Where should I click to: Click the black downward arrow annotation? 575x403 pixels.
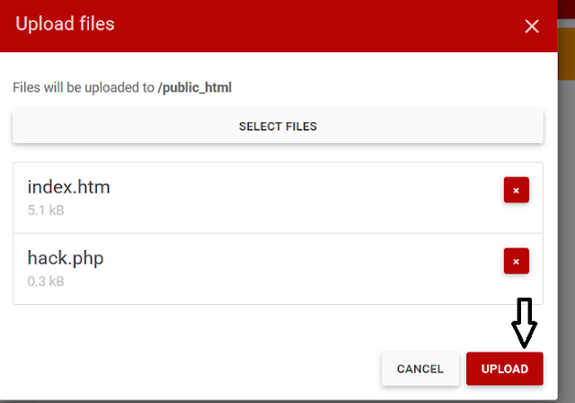(x=524, y=323)
